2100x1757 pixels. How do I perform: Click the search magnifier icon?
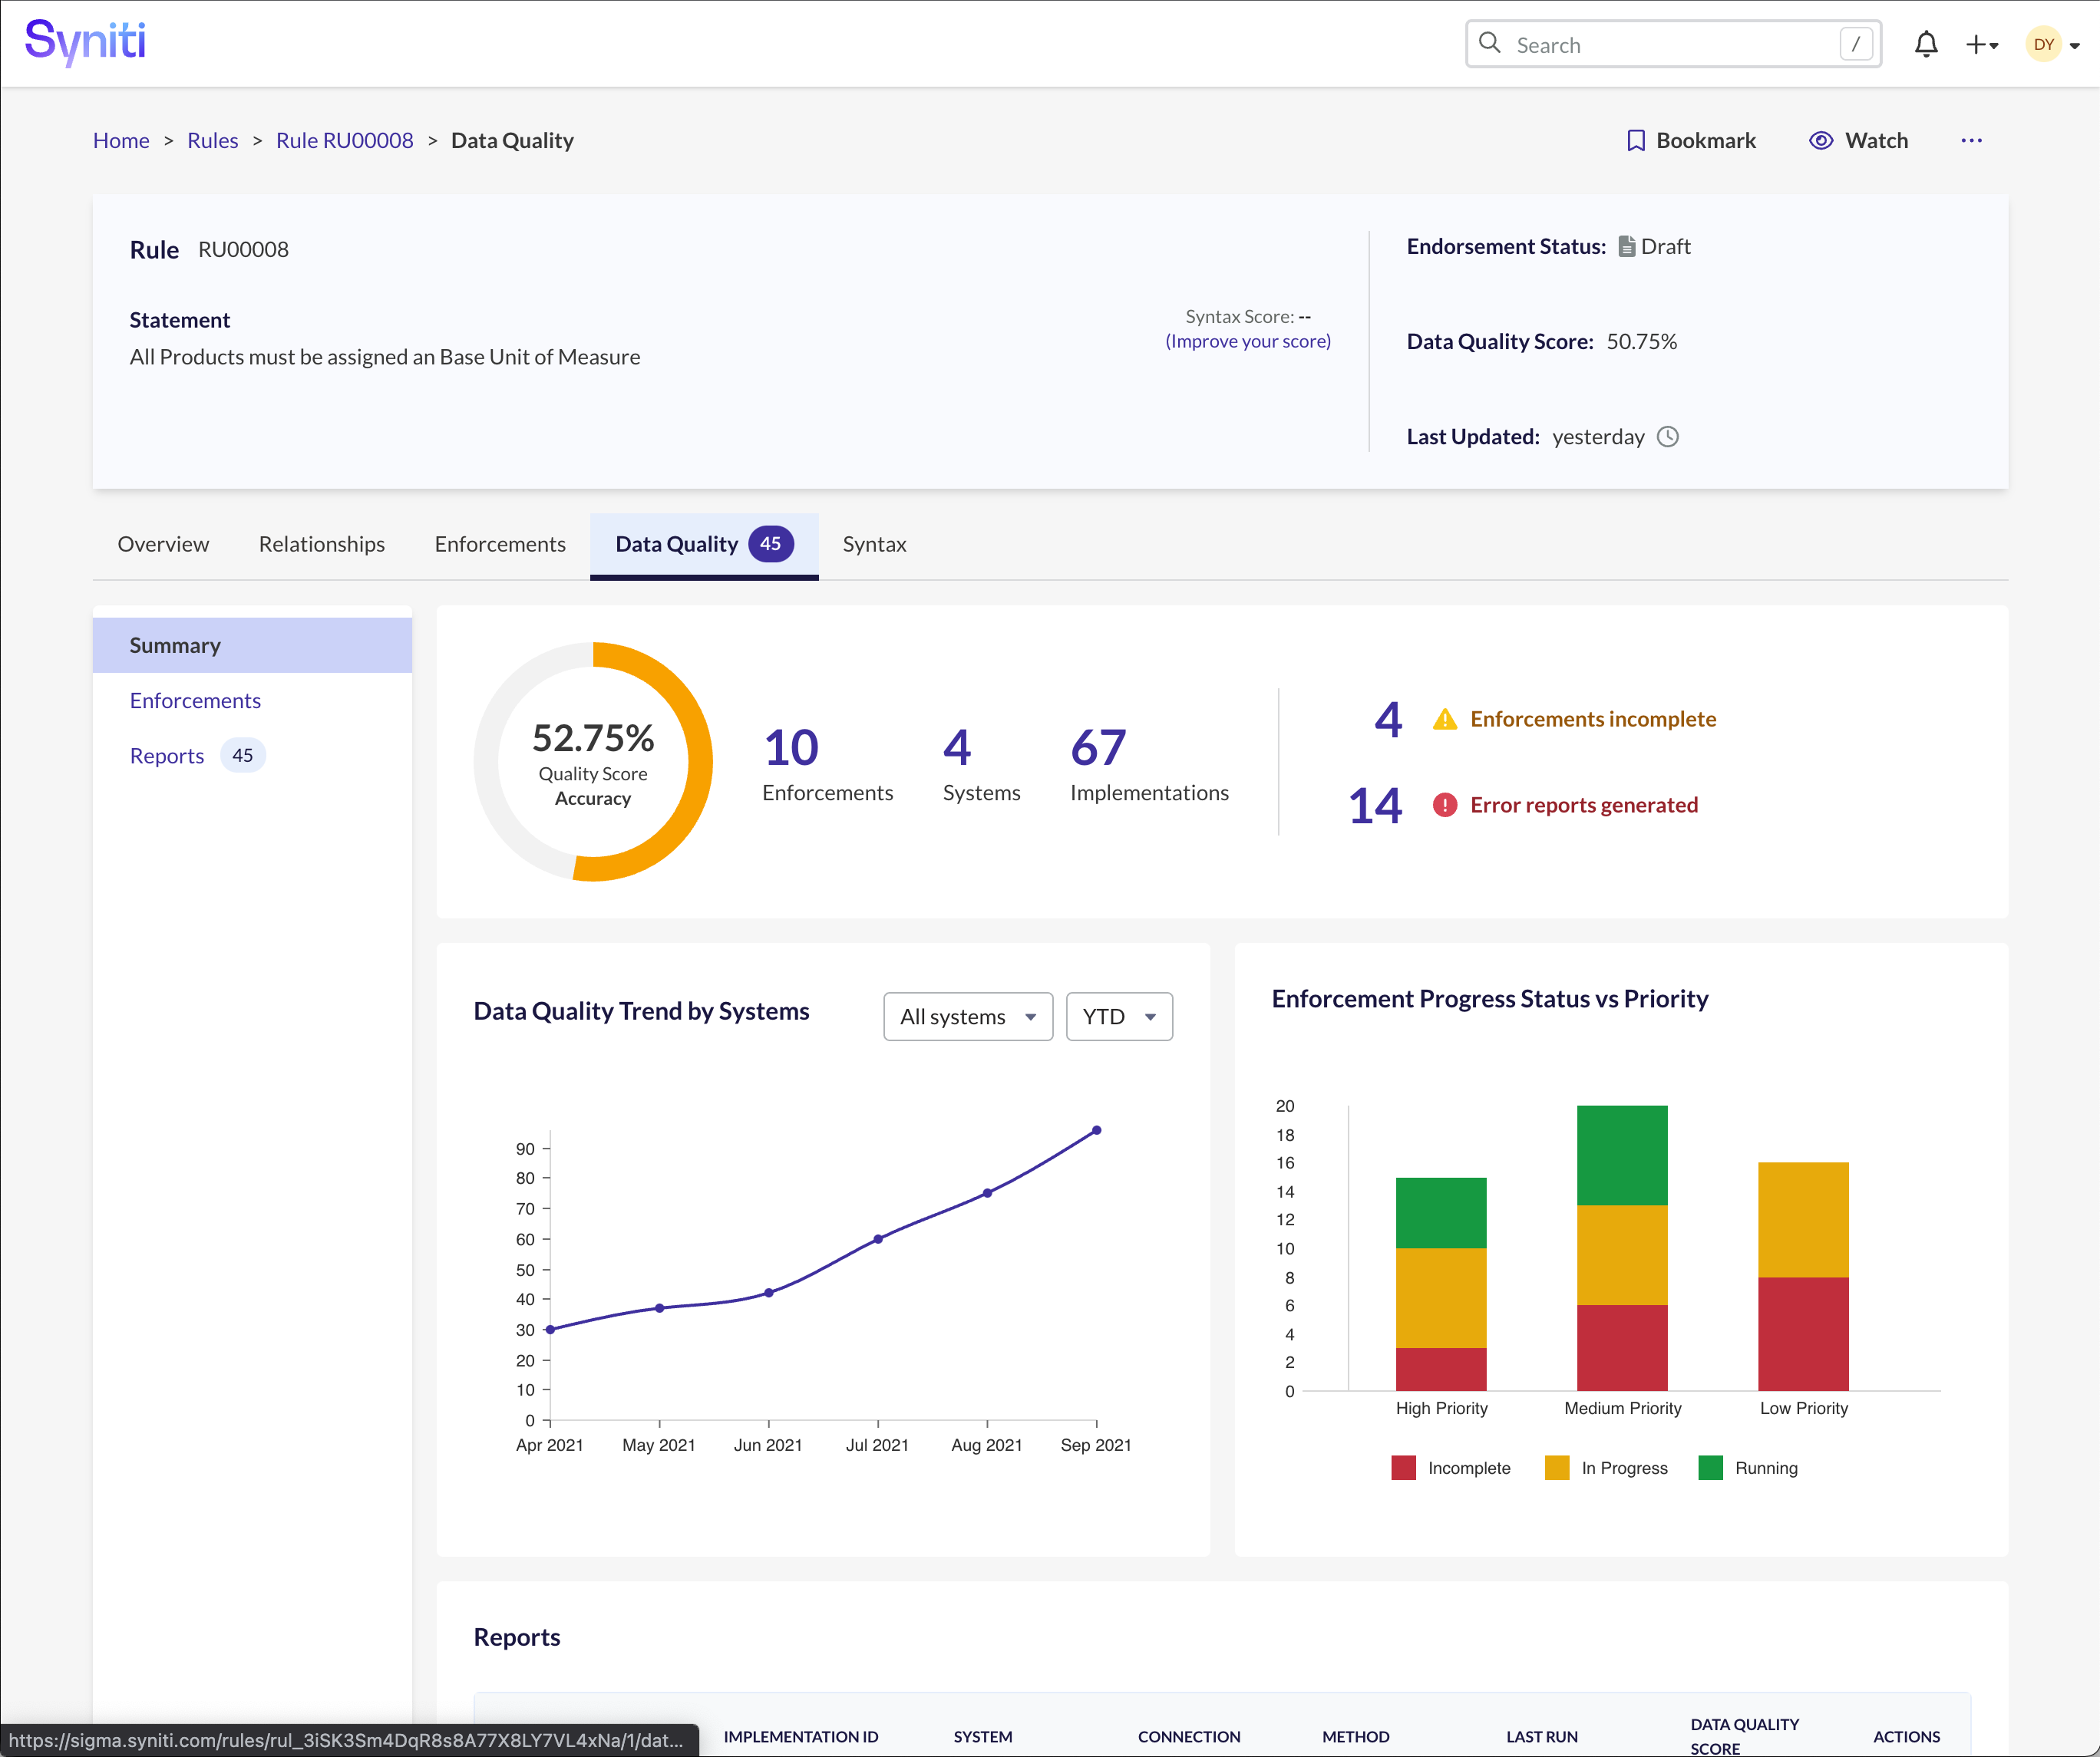pos(1490,44)
